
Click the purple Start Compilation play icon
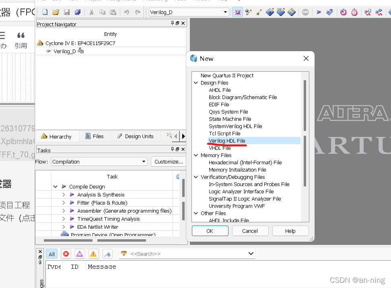tap(319, 12)
